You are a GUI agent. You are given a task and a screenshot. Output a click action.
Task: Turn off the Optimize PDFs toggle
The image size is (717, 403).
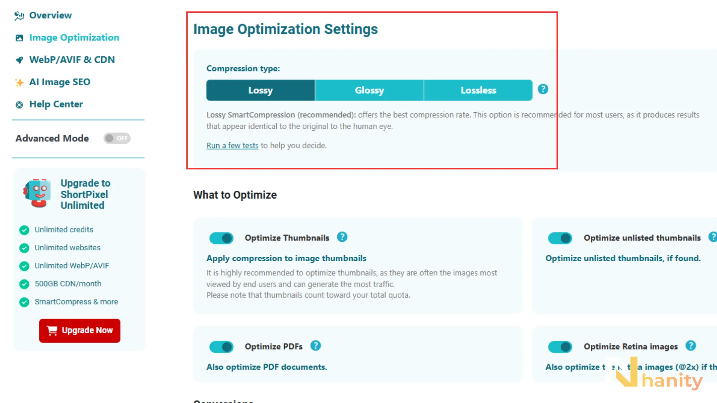tap(221, 347)
